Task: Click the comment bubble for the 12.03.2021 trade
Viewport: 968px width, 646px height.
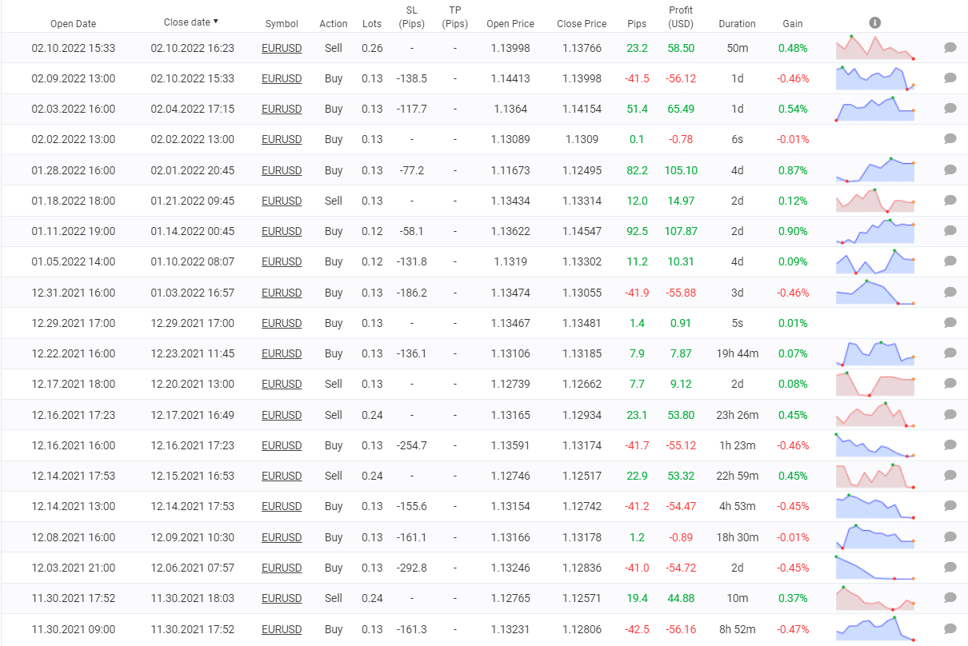Action: pyautogui.click(x=950, y=568)
